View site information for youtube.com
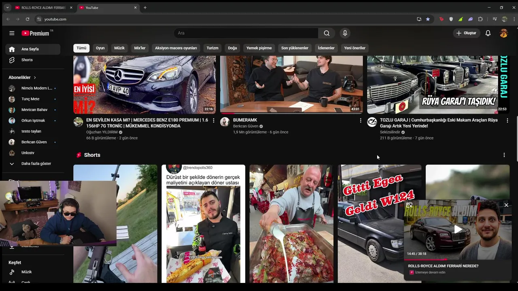The height and width of the screenshot is (291, 518). pyautogui.click(x=39, y=19)
